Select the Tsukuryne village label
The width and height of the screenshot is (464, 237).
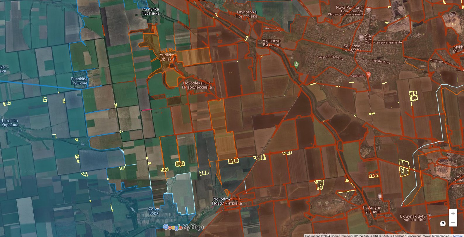click(x=372, y=210)
